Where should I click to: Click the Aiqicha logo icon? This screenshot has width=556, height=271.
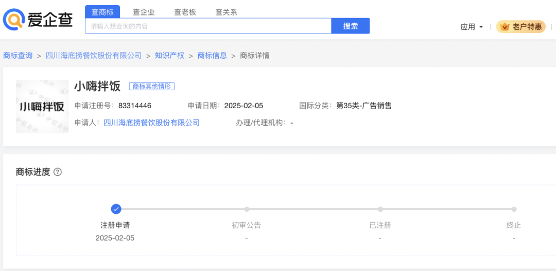pos(13,20)
